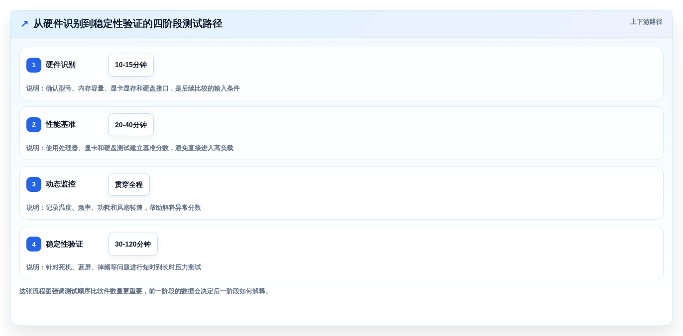Select step number badge 2
Image resolution: width=683 pixels, height=336 pixels.
coord(34,125)
